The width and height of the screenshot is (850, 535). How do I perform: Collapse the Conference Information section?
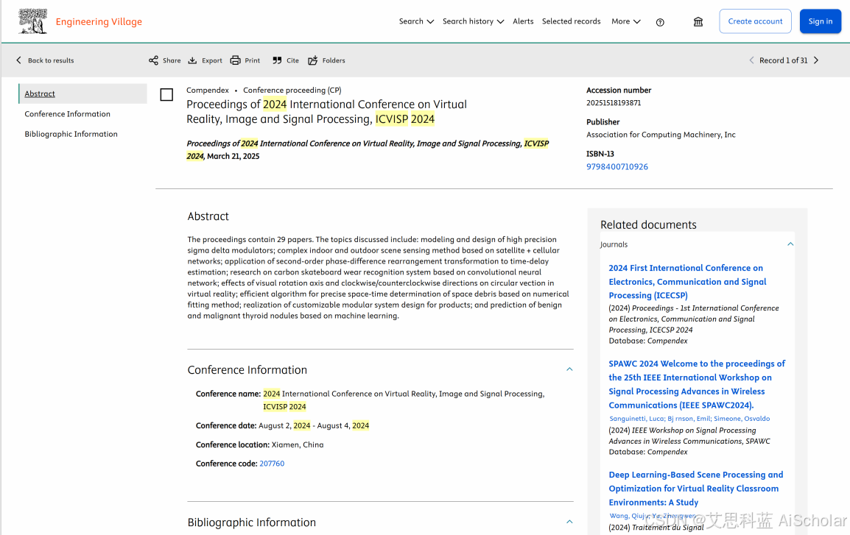[x=569, y=369]
